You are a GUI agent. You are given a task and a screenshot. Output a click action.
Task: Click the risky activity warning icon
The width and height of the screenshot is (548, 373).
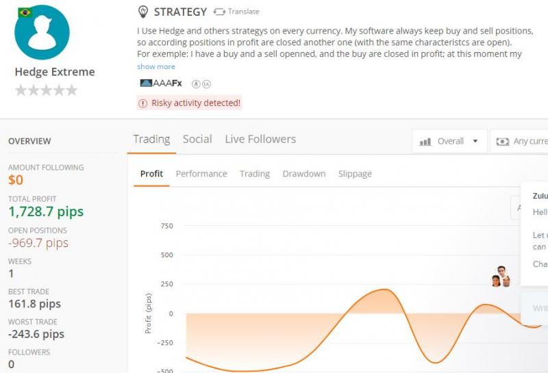(x=143, y=103)
